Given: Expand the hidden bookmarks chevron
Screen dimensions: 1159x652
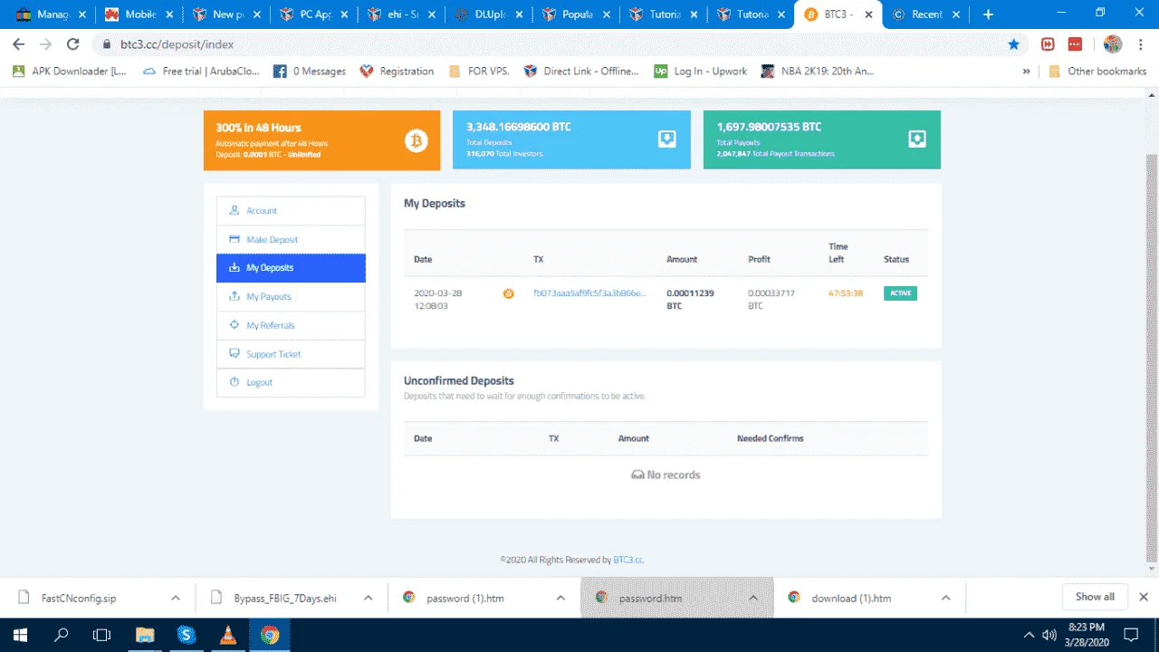Looking at the screenshot, I should click(x=1026, y=72).
